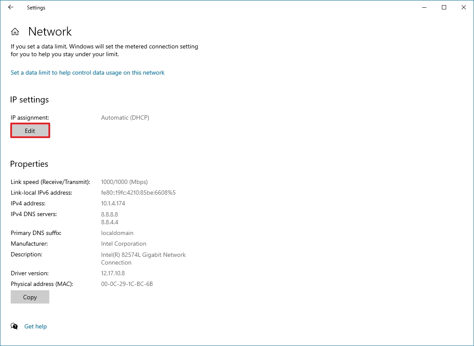Open the data limit configuration link
This screenshot has width=474, height=346.
(87, 72)
